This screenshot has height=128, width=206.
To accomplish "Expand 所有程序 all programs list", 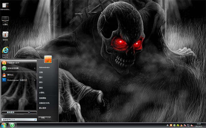I will 19,112.
